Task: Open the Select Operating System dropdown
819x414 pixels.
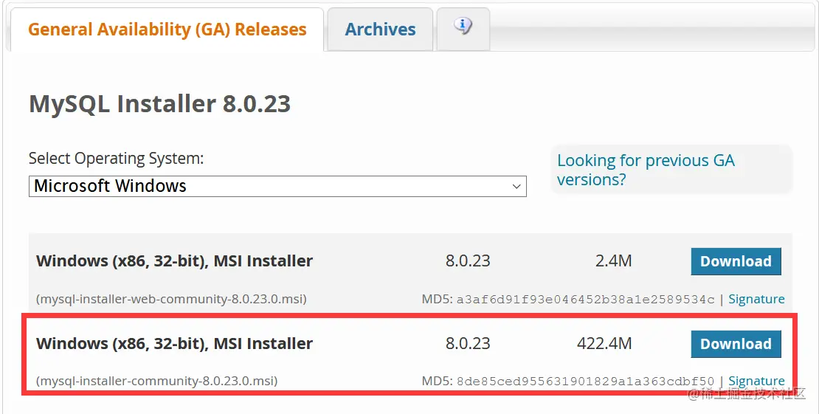Action: (x=277, y=186)
